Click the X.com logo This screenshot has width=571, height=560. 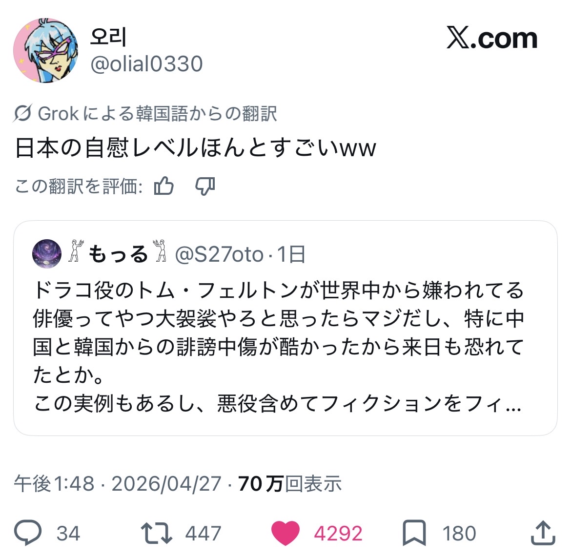pyautogui.click(x=492, y=38)
